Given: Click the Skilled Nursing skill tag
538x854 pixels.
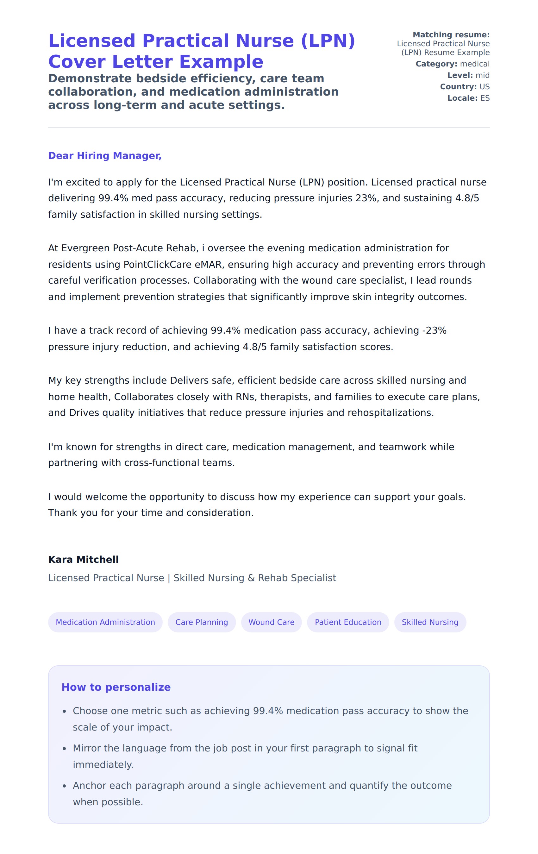Looking at the screenshot, I should 430,622.
